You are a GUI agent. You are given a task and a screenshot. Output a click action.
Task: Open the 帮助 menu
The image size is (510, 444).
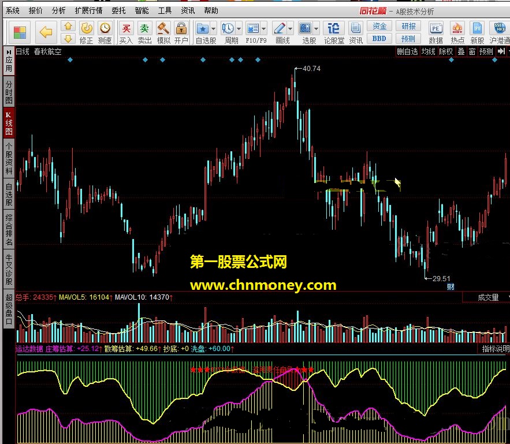tap(211, 11)
